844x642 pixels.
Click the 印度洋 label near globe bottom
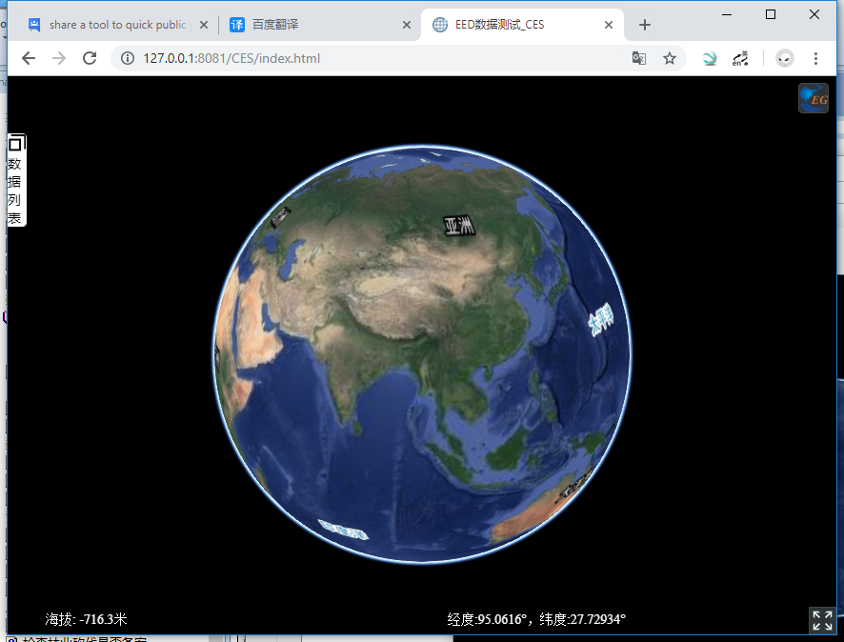coord(343,530)
